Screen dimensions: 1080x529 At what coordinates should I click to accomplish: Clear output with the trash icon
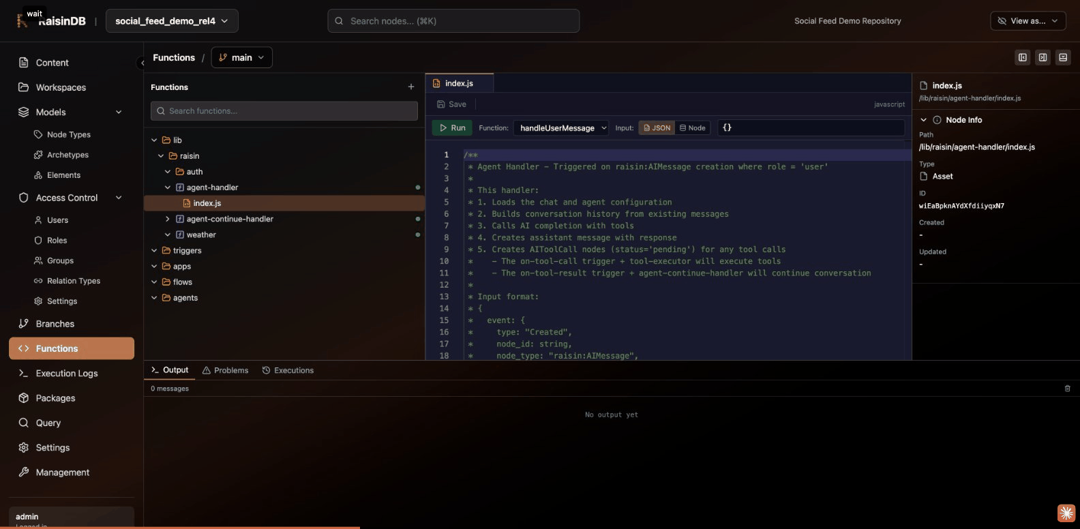tap(1067, 389)
